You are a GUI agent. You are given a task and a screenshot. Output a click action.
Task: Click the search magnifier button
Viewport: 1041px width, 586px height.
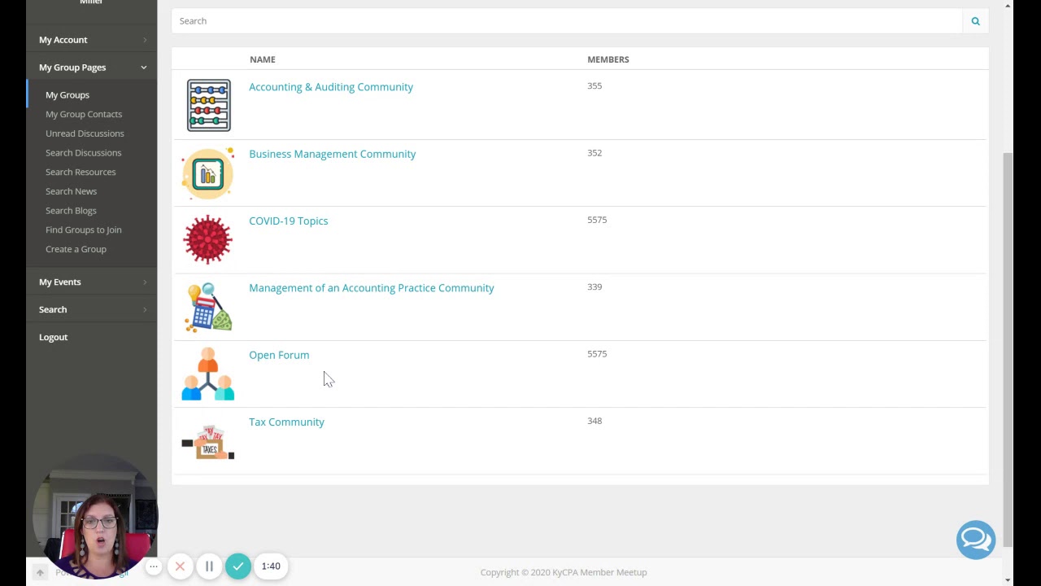pyautogui.click(x=975, y=21)
